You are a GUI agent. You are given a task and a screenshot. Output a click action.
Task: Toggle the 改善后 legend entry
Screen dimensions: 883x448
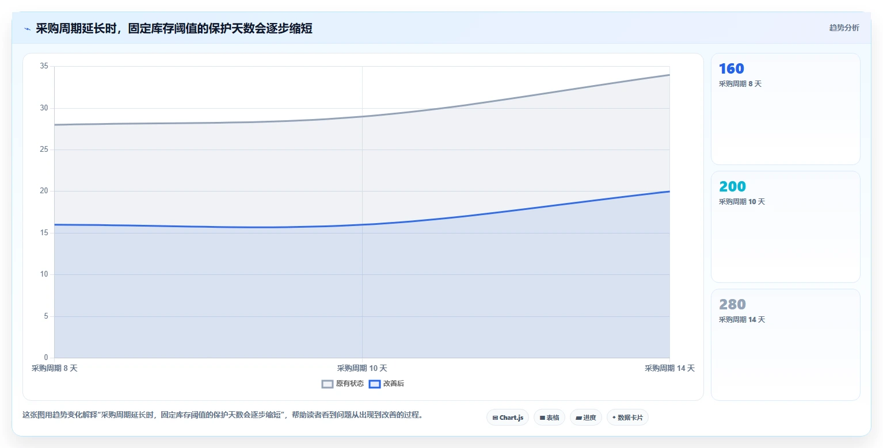(386, 384)
